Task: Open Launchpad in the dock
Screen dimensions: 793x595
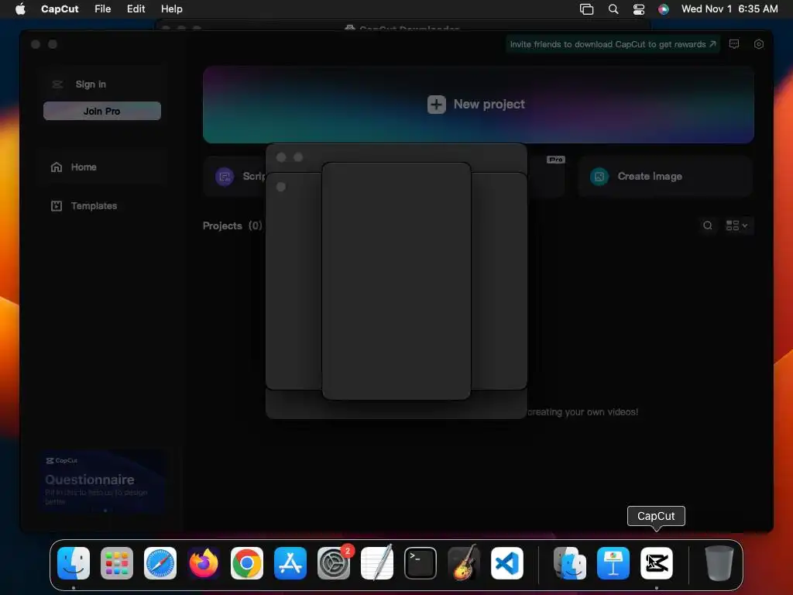Action: pyautogui.click(x=117, y=563)
